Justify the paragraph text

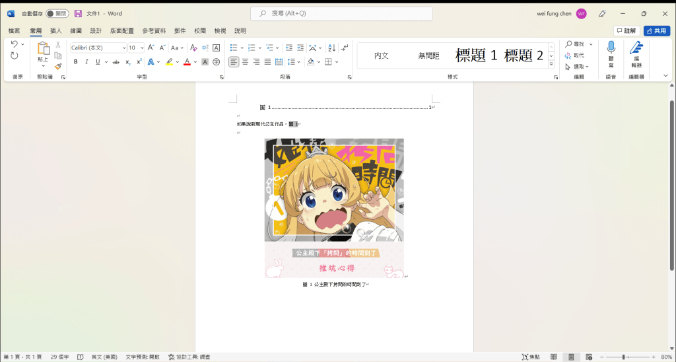[x=268, y=62]
